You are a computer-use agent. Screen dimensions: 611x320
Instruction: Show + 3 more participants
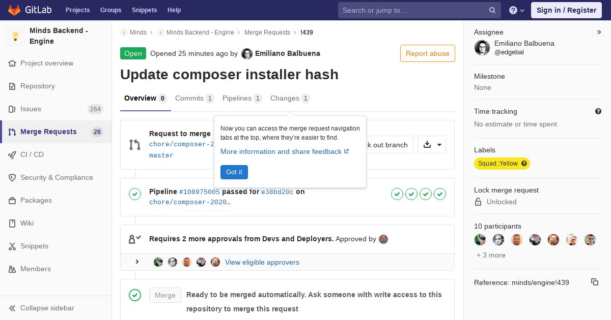click(491, 255)
